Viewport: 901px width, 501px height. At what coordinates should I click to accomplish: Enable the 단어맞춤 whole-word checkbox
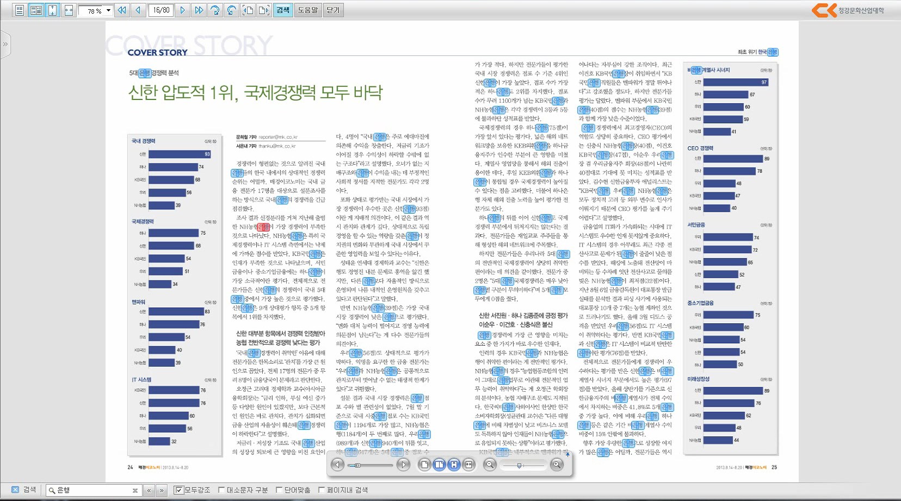(x=279, y=490)
